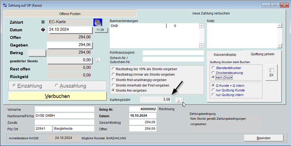
Task: Click the Beleg-Nr. field 40000002
Action: 143,109
